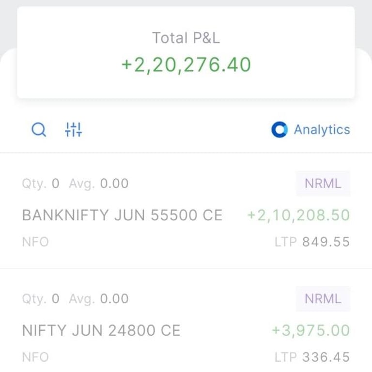
Task: Tap Qty. 0 on the BANKNIFTY row
Action: pos(41,184)
